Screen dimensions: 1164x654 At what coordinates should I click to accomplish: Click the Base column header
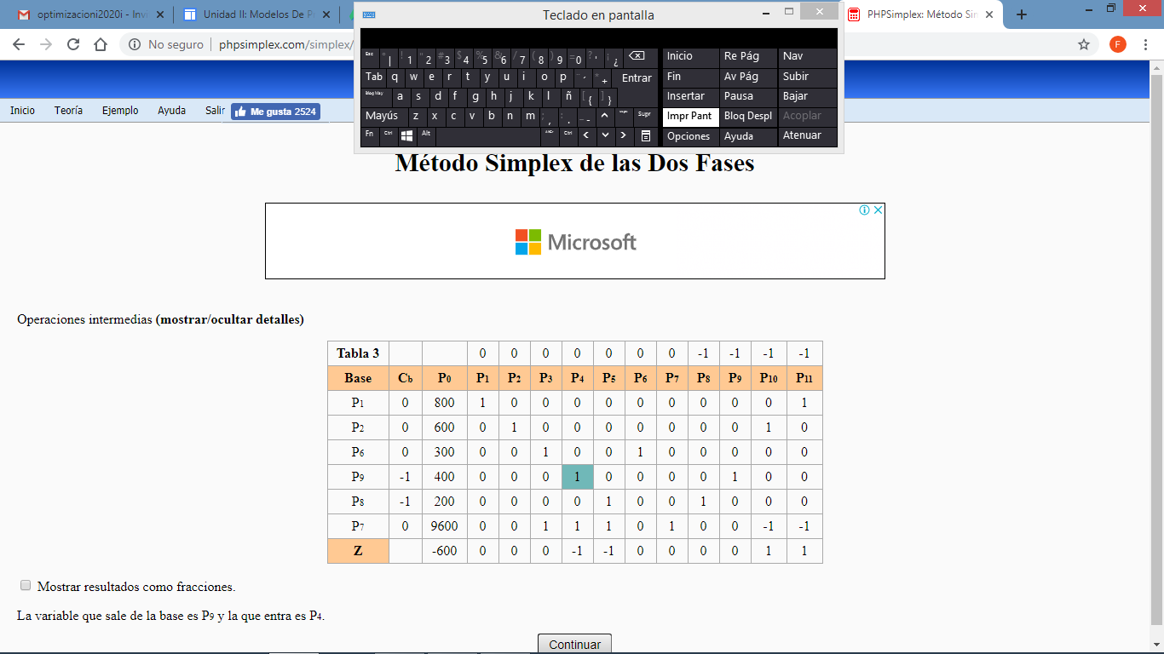point(358,378)
